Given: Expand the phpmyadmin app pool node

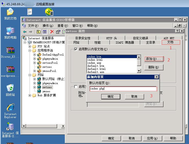Looking at the screenshot, I should [x=34, y=59].
